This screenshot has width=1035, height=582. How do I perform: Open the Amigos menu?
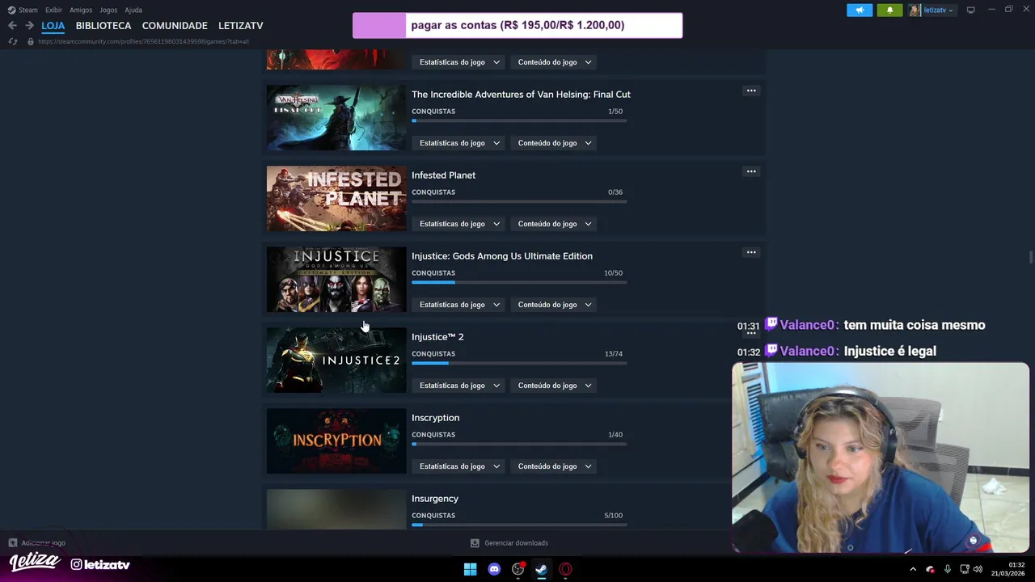(x=81, y=10)
